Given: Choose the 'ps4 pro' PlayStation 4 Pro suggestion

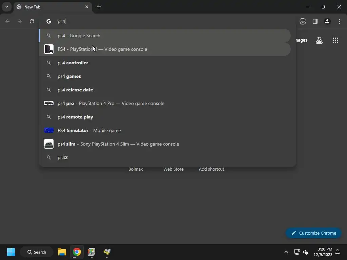Looking at the screenshot, I should [x=165, y=103].
